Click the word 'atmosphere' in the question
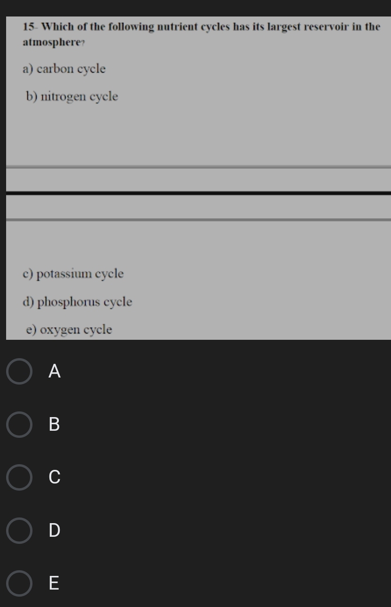This screenshot has width=391, height=607. [x=53, y=42]
